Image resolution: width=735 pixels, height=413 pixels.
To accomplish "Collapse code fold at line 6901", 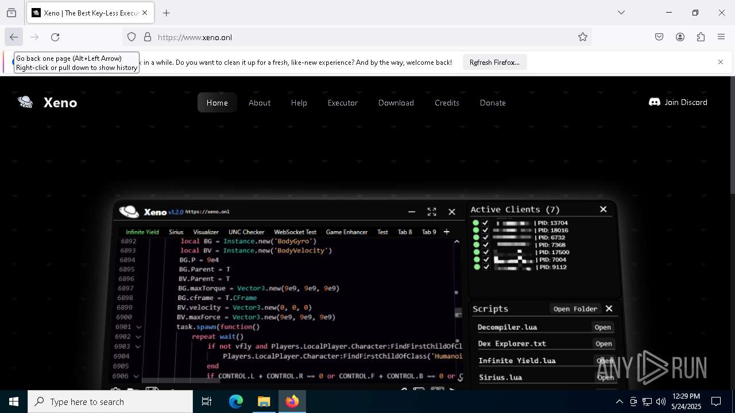I will pos(139,327).
